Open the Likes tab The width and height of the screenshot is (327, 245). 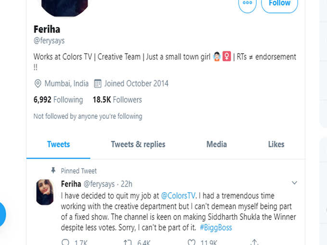point(276,145)
